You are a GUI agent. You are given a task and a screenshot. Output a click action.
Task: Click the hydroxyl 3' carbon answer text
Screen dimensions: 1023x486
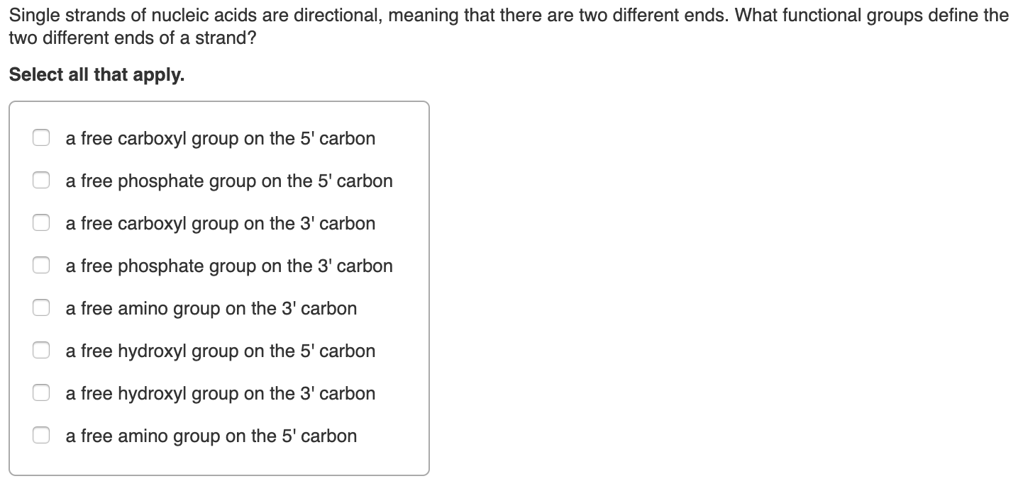220,393
